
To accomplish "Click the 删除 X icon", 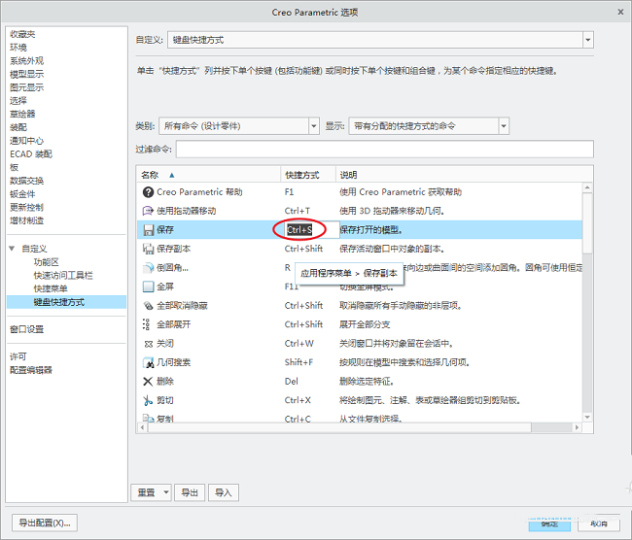I will pyautogui.click(x=148, y=381).
